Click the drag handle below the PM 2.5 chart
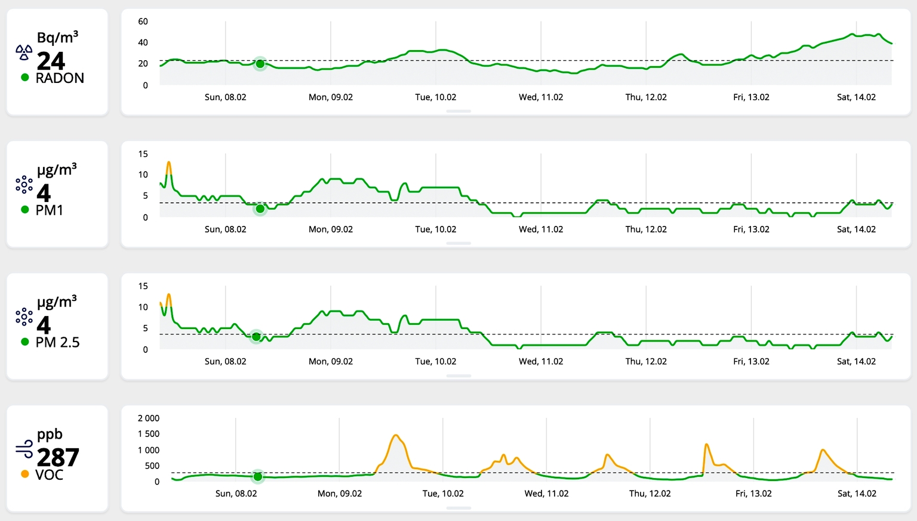The height and width of the screenshot is (521, 917). 458,376
